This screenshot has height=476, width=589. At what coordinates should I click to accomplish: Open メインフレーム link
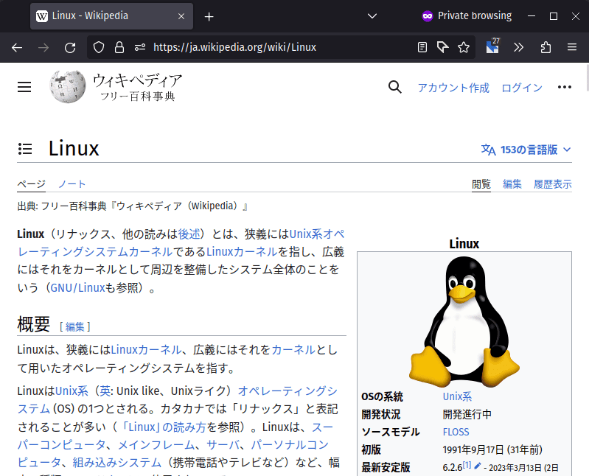[x=156, y=444]
